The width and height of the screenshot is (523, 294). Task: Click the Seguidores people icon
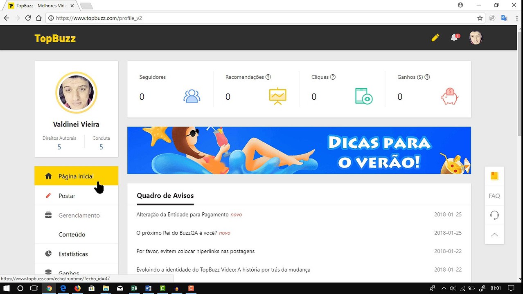click(x=192, y=96)
